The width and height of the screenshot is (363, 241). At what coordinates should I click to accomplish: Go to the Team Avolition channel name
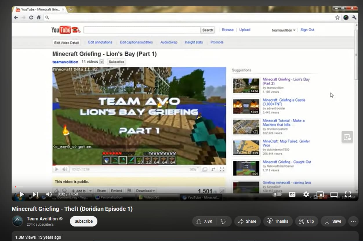pyautogui.click(x=42, y=219)
